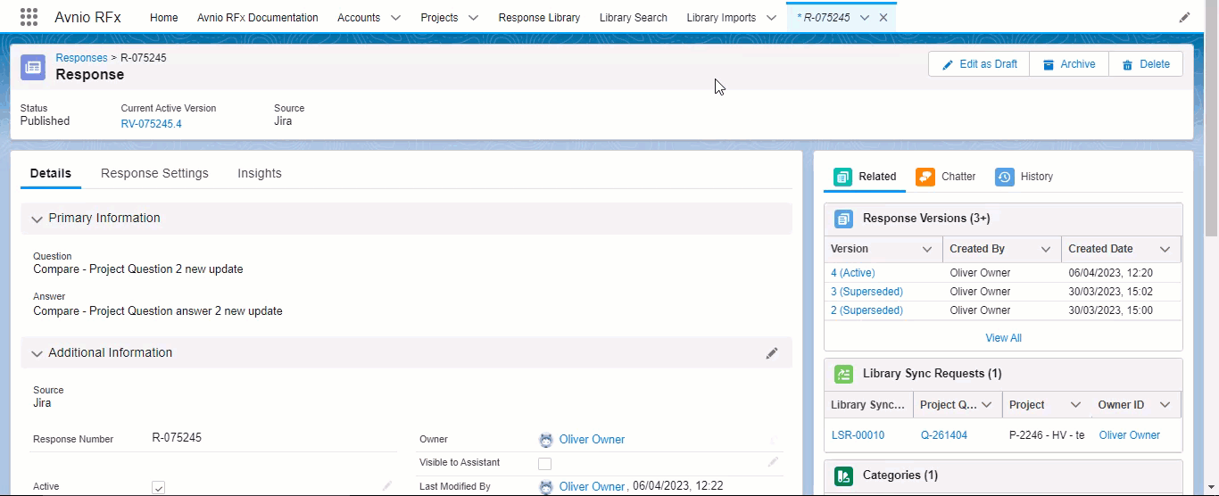
Task: Close the R-075245 workspace tab
Action: coord(883,18)
